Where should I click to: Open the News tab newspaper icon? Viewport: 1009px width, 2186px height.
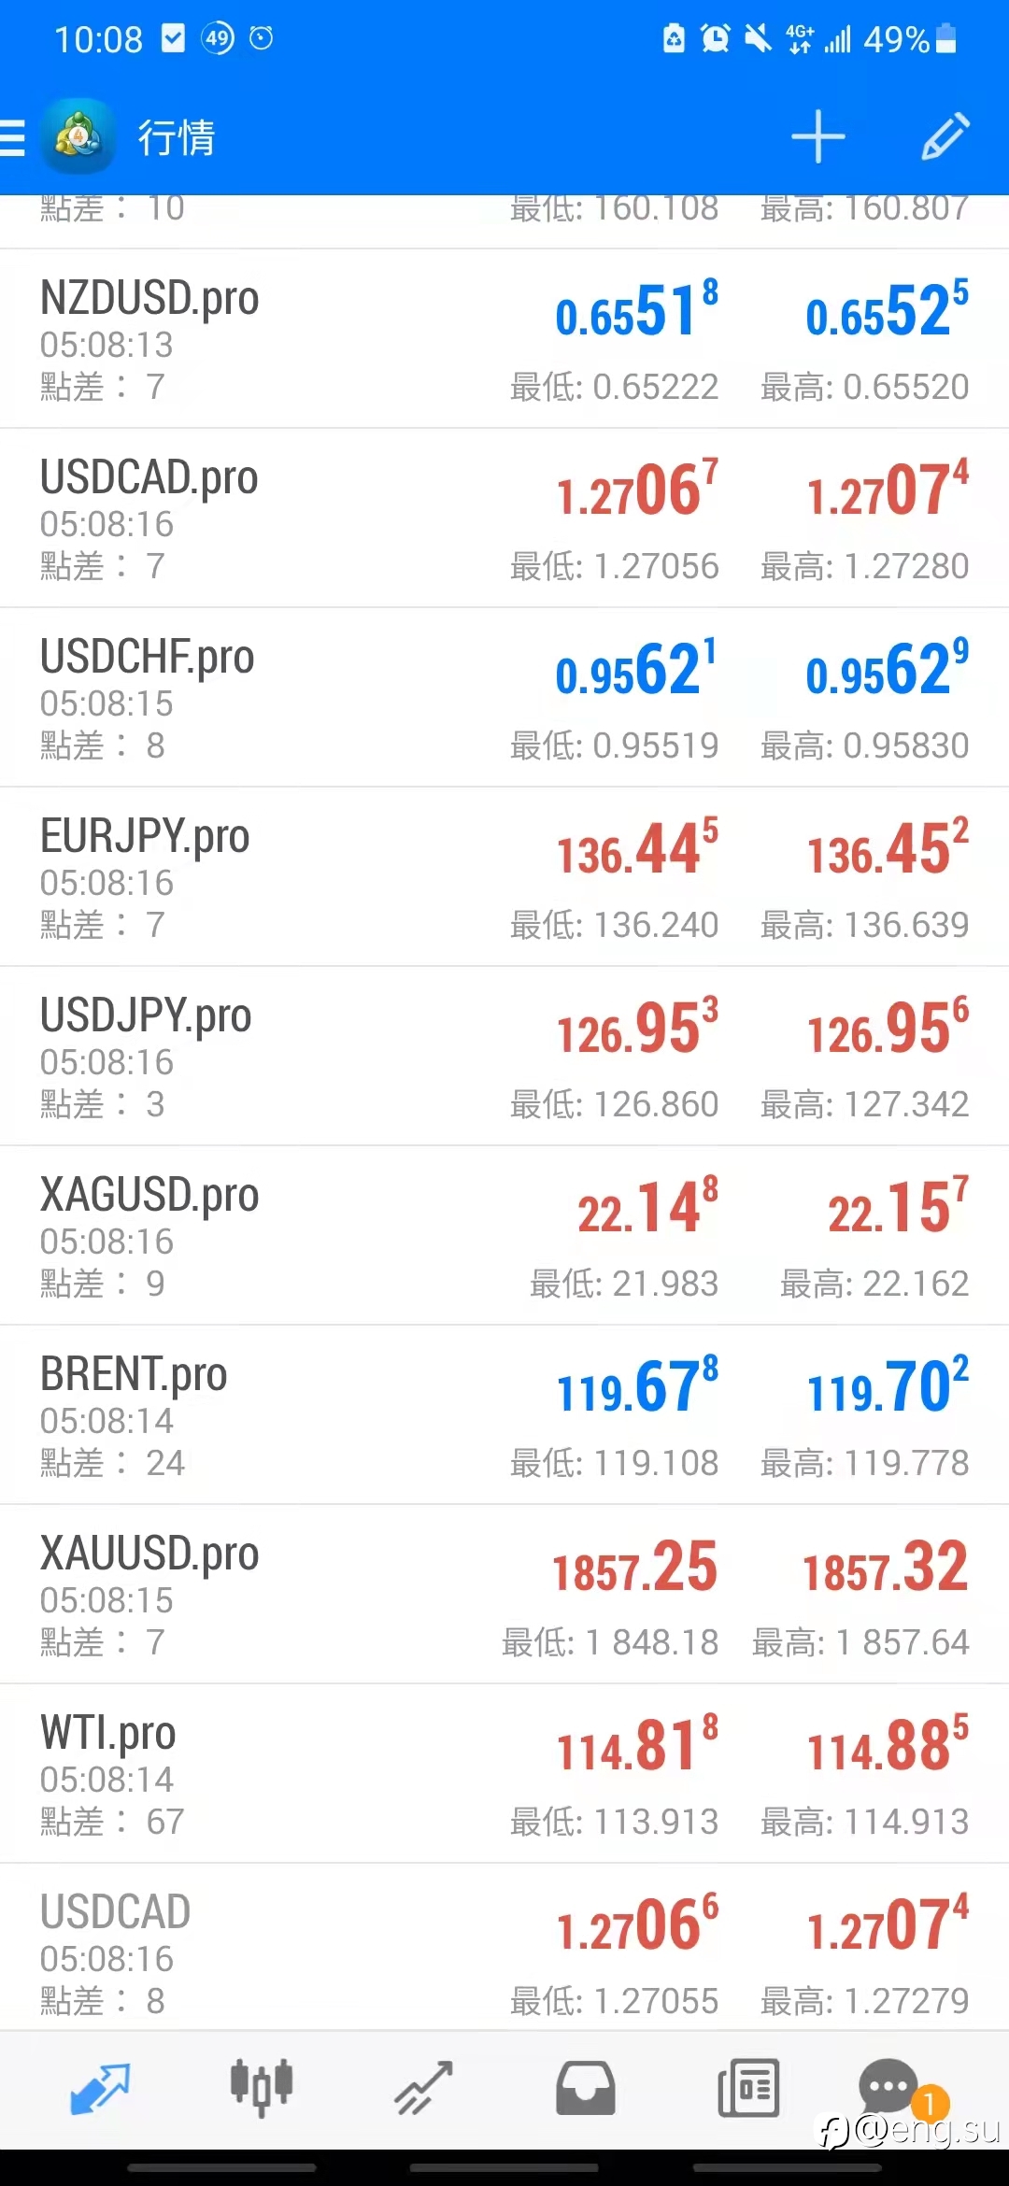[x=748, y=2089]
